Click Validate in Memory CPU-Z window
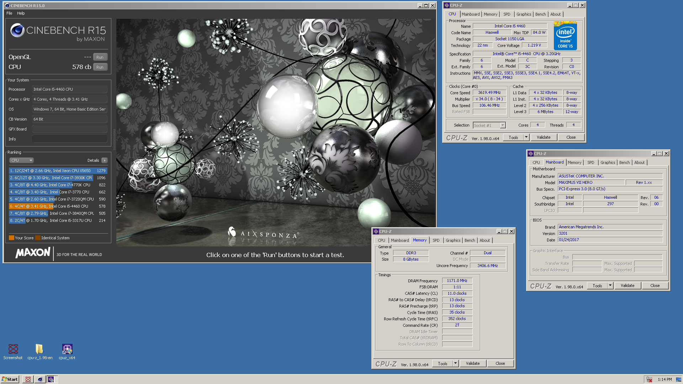The image size is (683, 384). click(473, 364)
